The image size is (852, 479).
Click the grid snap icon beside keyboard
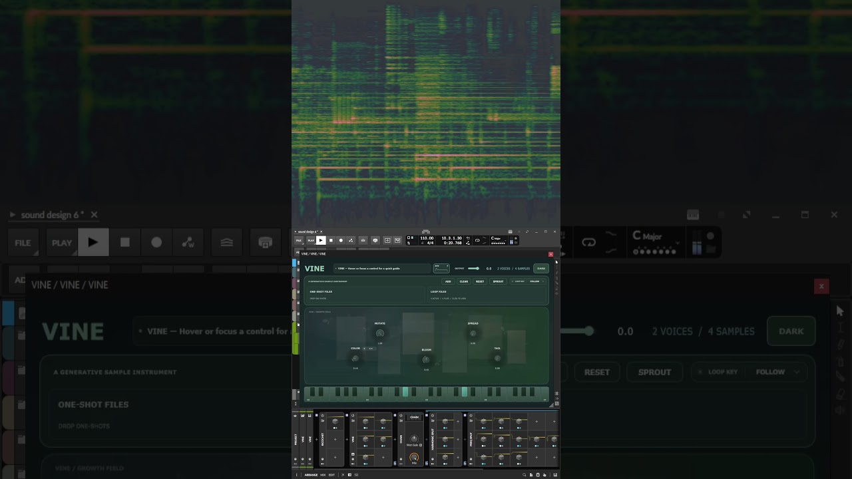(x=556, y=394)
